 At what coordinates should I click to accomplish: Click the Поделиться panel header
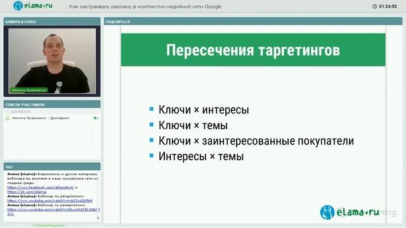pos(253,22)
